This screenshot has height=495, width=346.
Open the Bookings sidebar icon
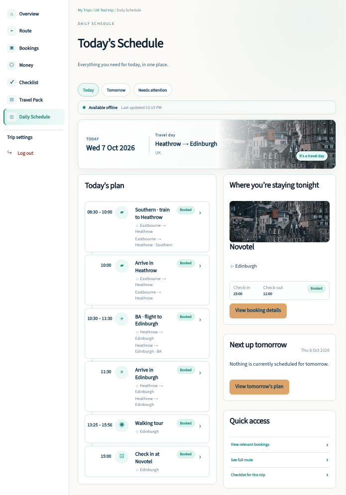click(x=11, y=48)
